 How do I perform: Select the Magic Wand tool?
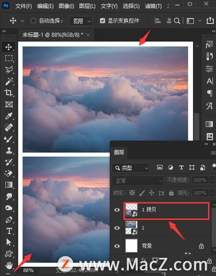click(9, 81)
